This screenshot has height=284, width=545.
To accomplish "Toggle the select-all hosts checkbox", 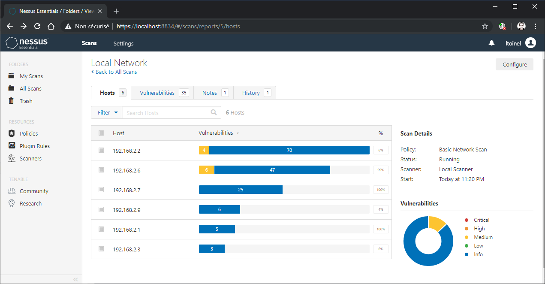I will pos(101,133).
